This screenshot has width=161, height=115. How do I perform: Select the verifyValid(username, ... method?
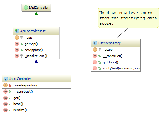[x=121, y=68]
